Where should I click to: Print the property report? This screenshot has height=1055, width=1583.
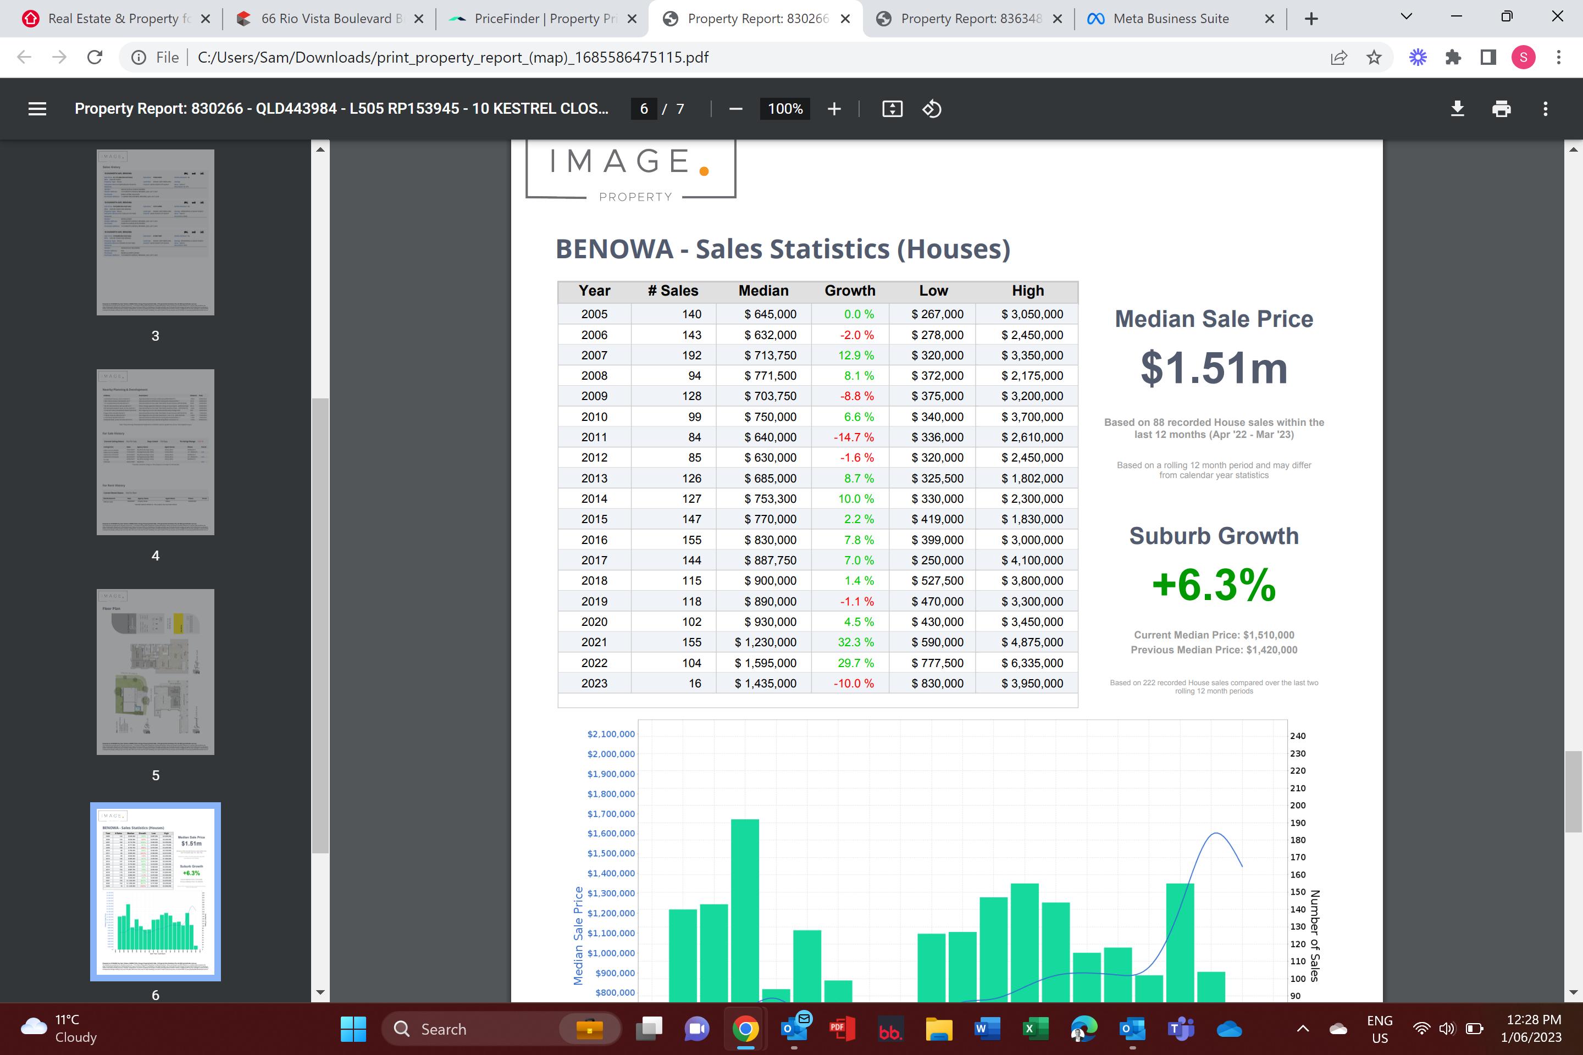[1502, 108]
